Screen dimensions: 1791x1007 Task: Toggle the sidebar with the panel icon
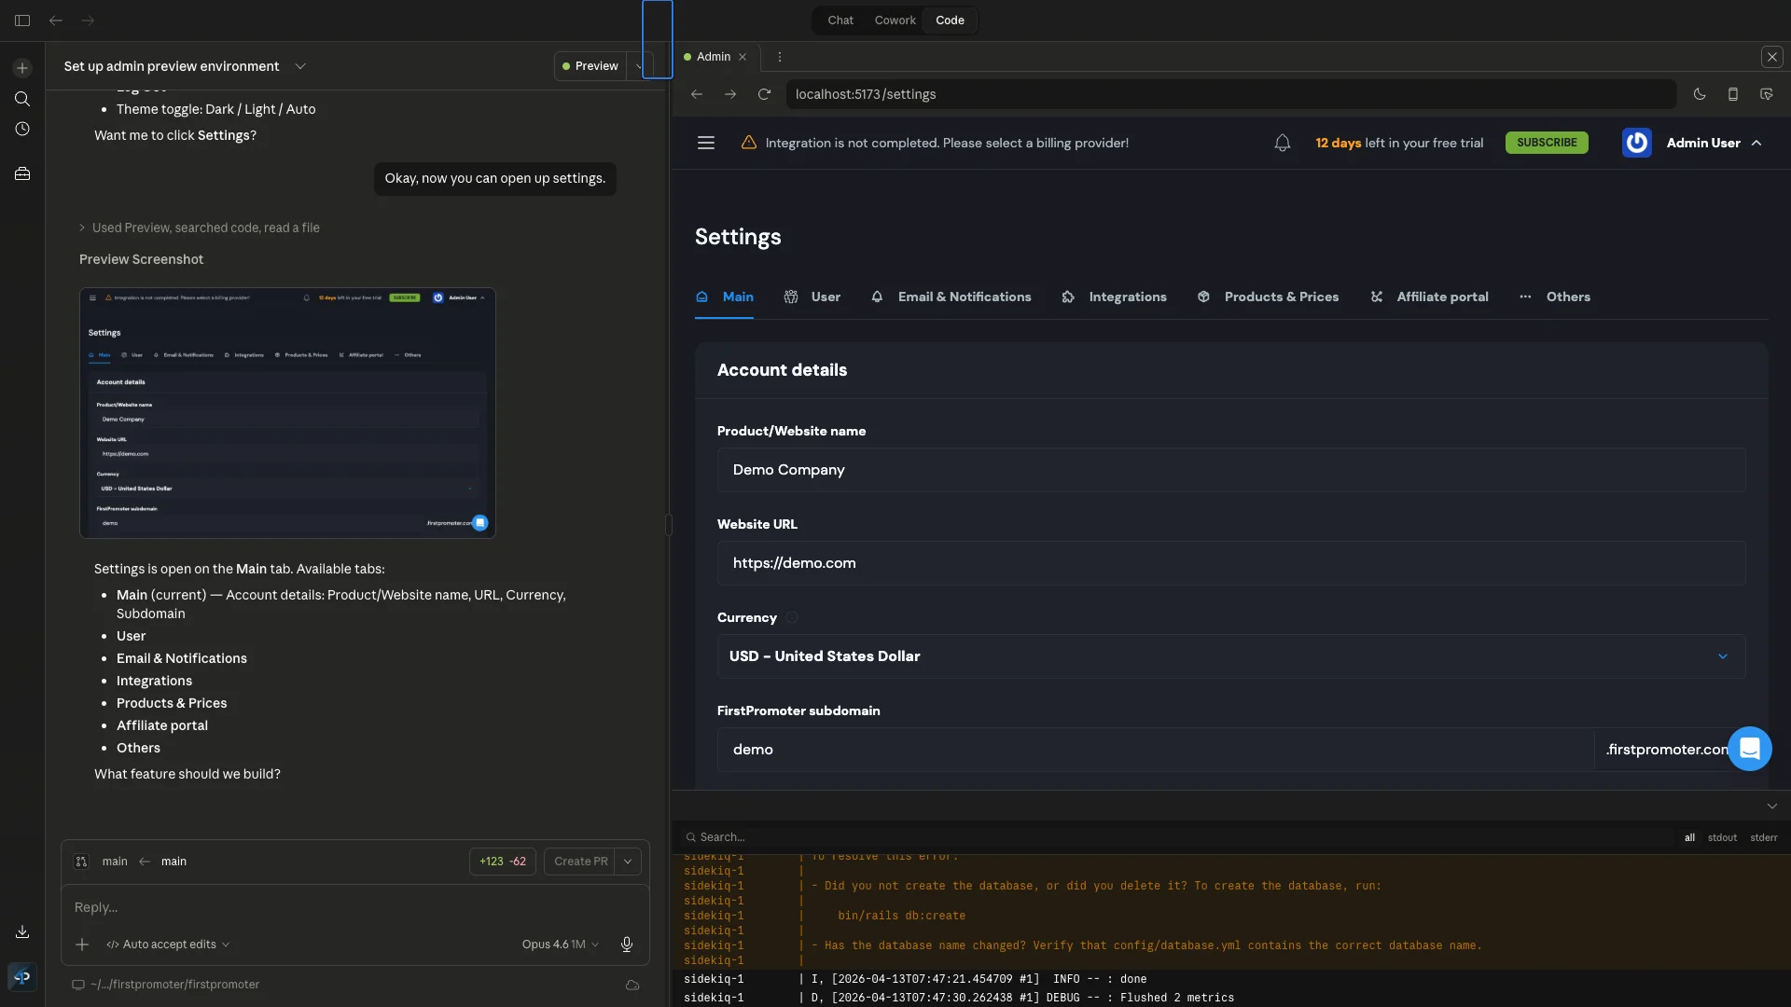[x=21, y=21]
